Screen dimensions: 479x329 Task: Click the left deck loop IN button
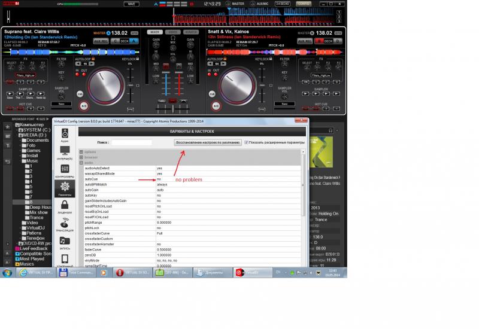click(x=77, y=74)
